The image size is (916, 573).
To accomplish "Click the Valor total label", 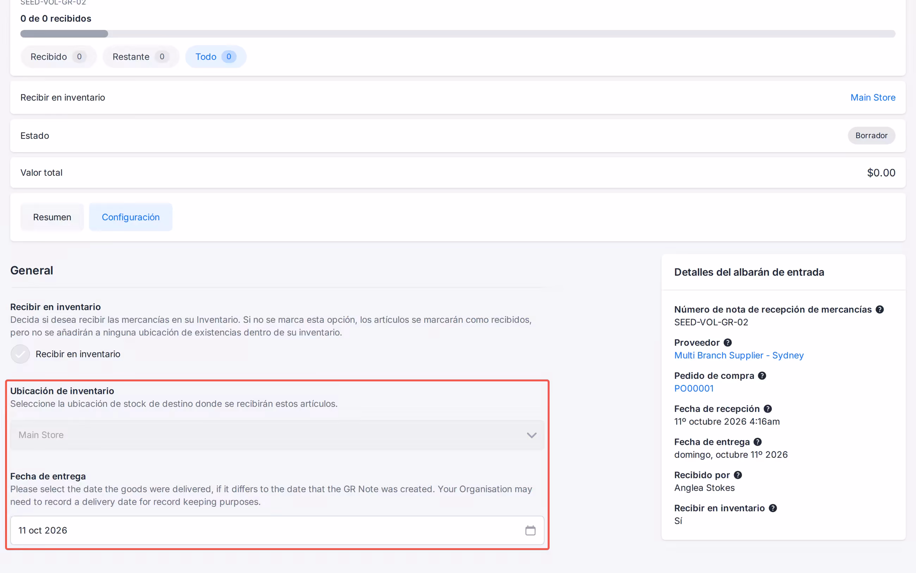I will coord(41,173).
